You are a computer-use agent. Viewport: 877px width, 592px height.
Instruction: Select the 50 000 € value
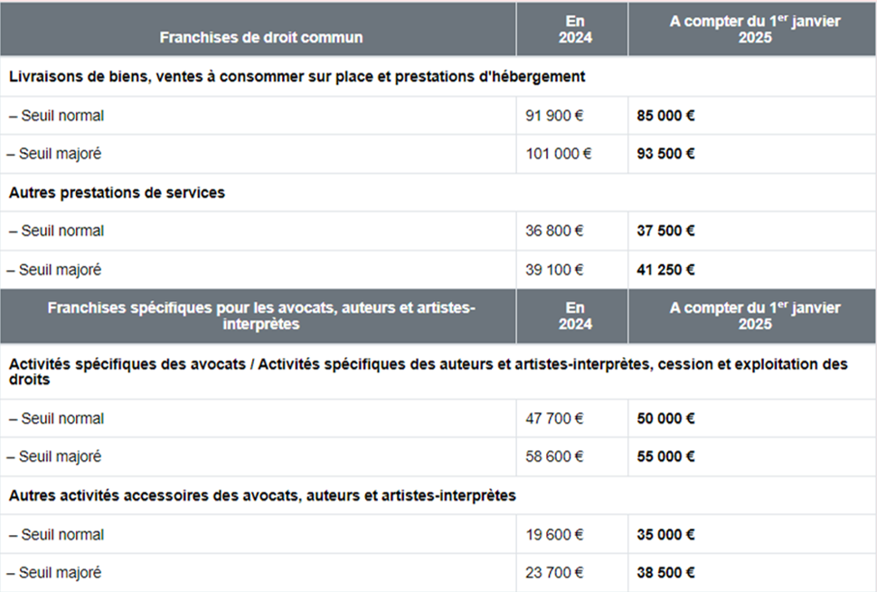pyautogui.click(x=665, y=418)
